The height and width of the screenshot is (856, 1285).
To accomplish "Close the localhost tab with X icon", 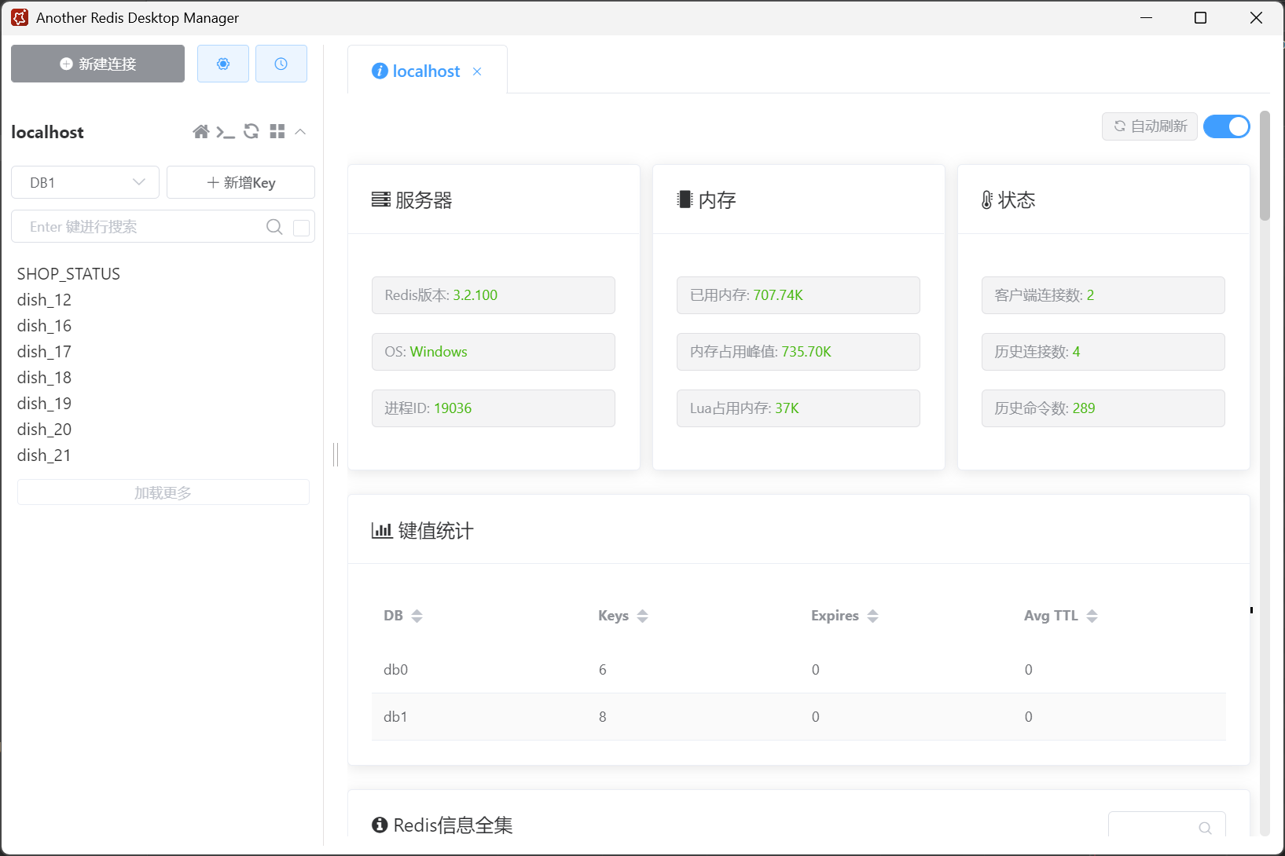I will point(477,71).
